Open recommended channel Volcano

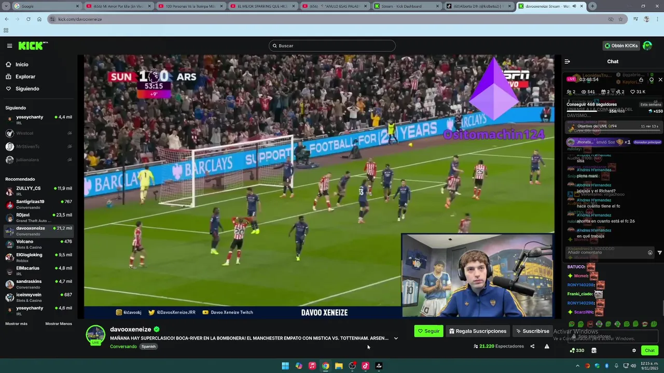[39, 244]
